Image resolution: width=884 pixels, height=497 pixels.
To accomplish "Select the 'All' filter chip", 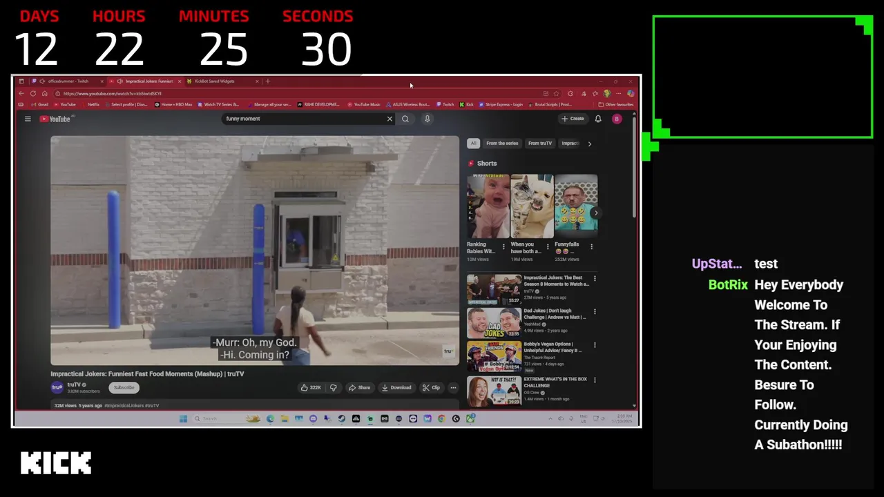I will [473, 144].
